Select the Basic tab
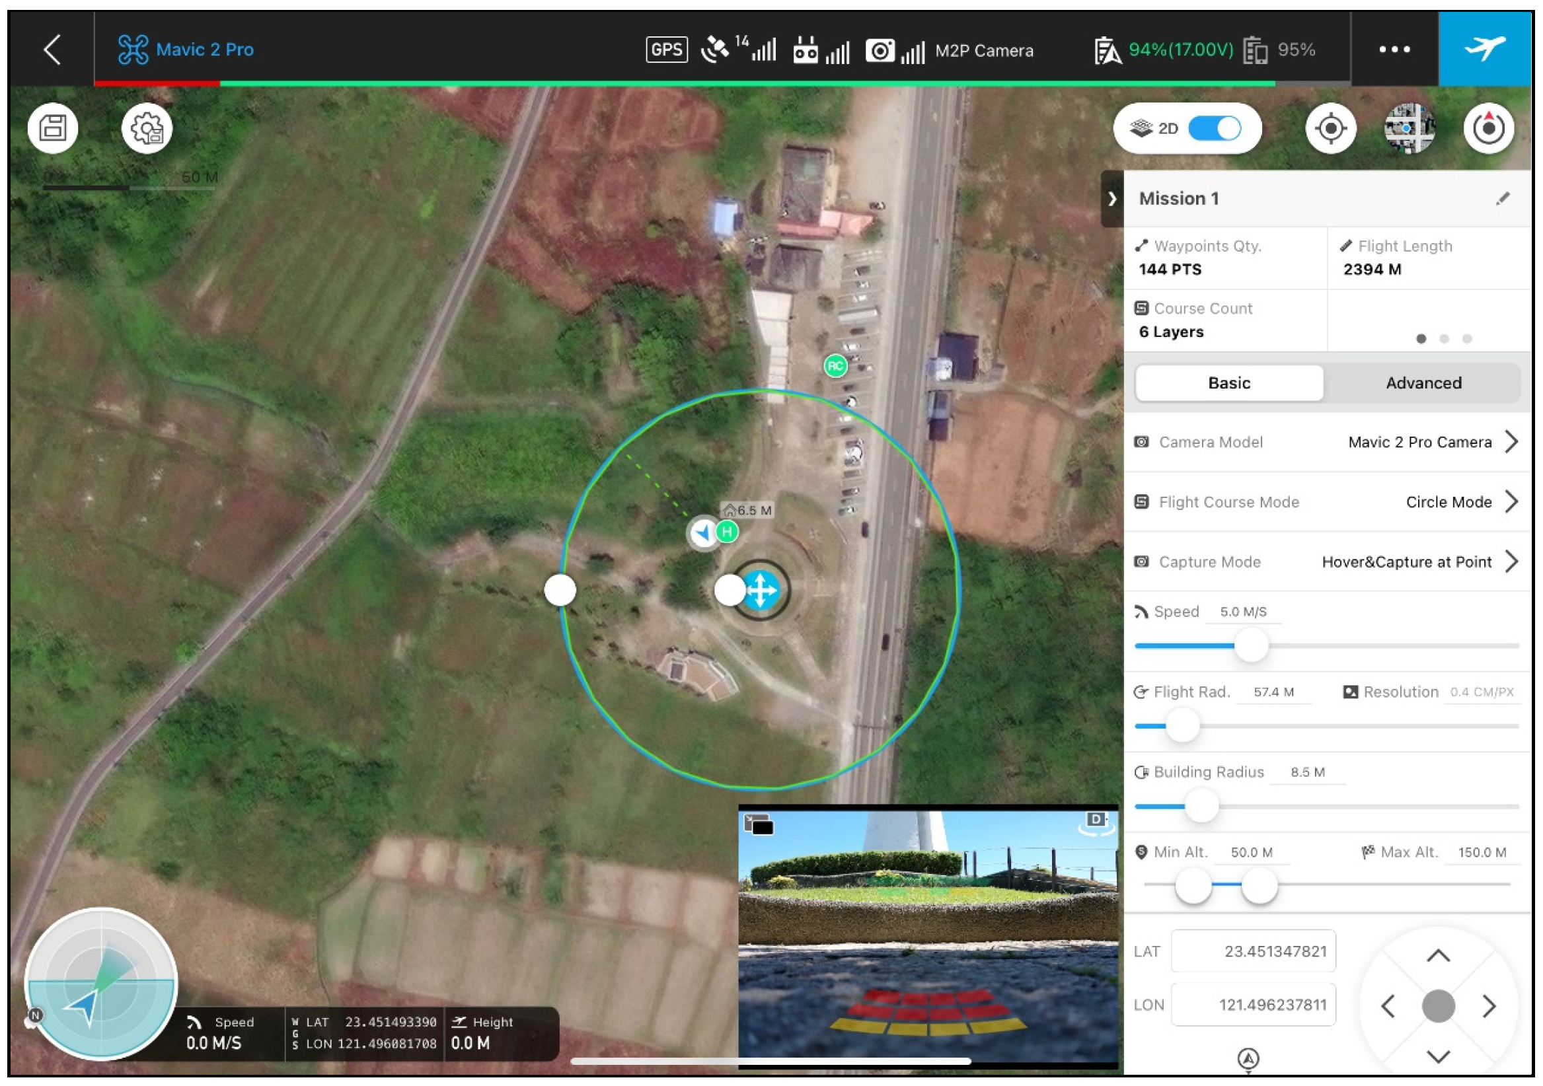 1228,383
